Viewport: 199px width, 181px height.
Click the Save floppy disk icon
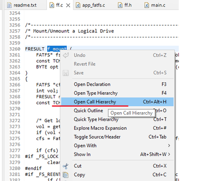pyautogui.click(x=66, y=73)
